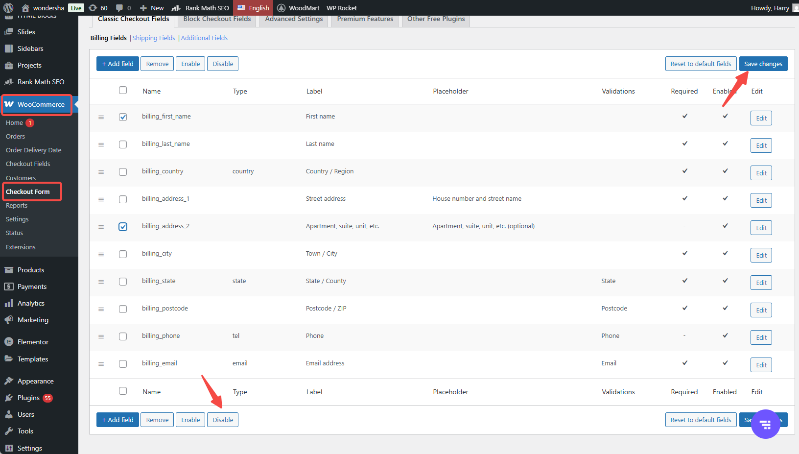Open the English language switcher

254,8
